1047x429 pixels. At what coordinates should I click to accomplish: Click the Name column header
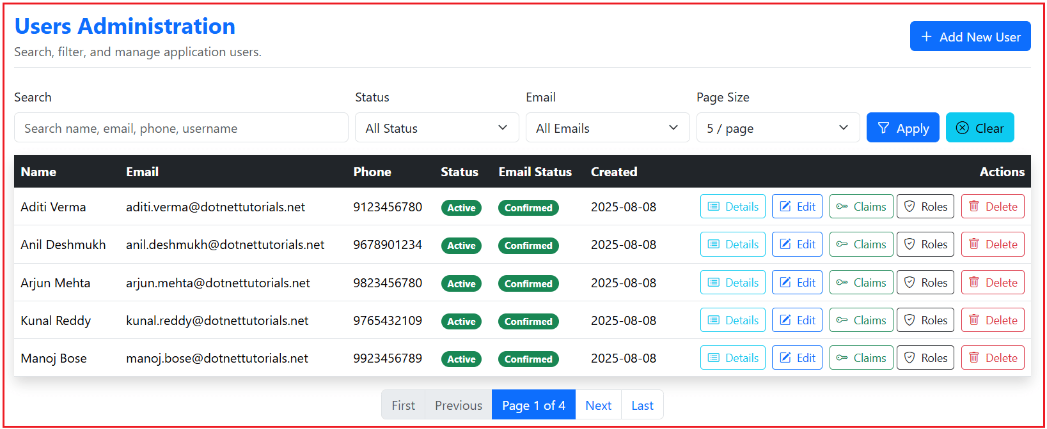38,172
